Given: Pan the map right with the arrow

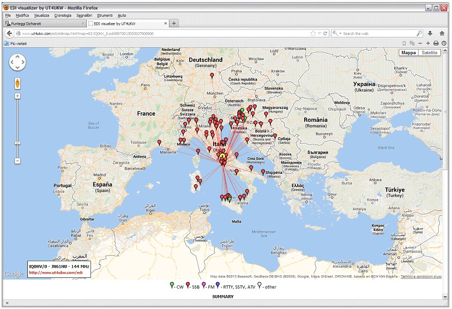Looking at the screenshot, I should point(23,62).
